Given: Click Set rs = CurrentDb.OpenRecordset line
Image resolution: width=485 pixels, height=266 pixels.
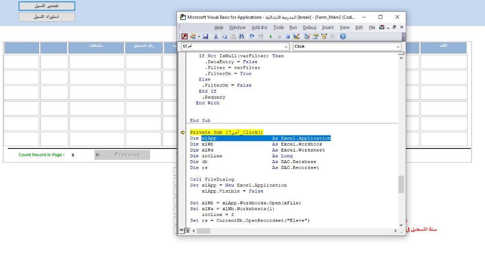Looking at the screenshot, I should pyautogui.click(x=250, y=220).
